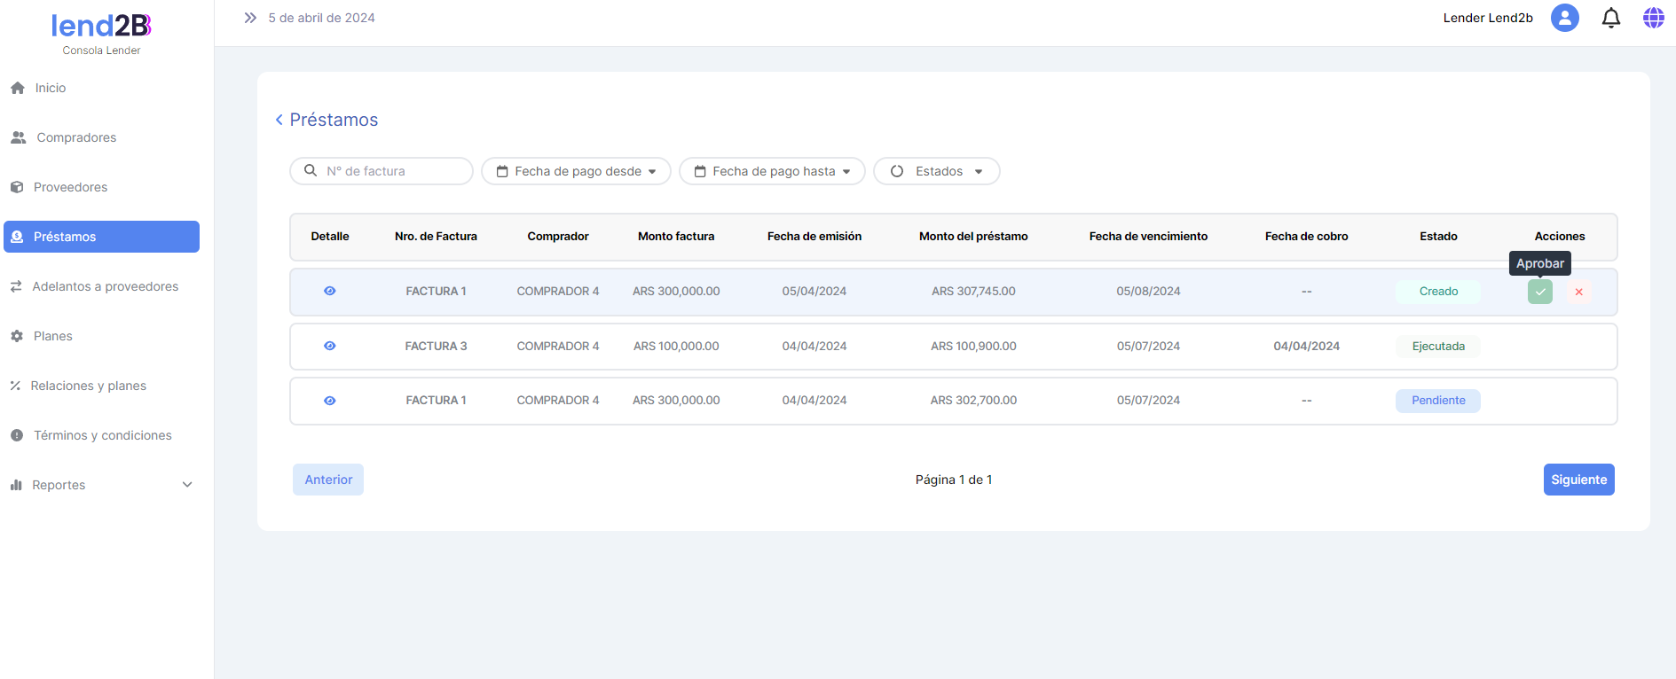This screenshot has width=1676, height=679.
Task: Click the Anterior button
Action: [x=328, y=480]
